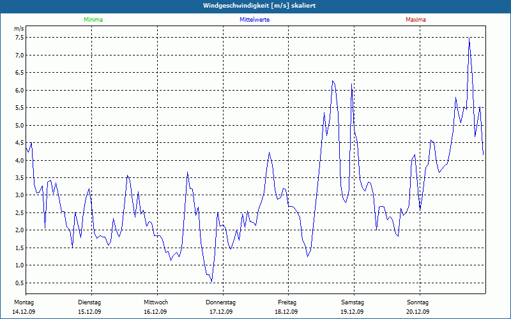Click the blue Mittelwerte legend label
Screen dimensions: 511x319
click(254, 20)
